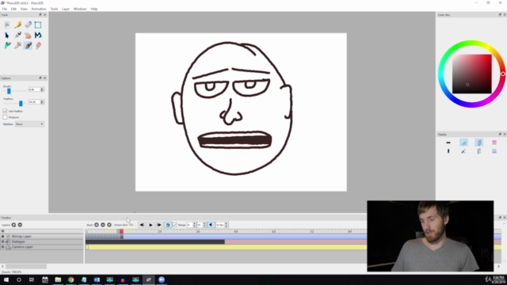Enable the Pressure checkbox
The height and width of the screenshot is (285, 507).
coord(5,117)
